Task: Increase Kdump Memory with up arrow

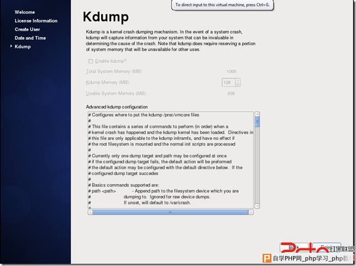Action: (238, 80)
